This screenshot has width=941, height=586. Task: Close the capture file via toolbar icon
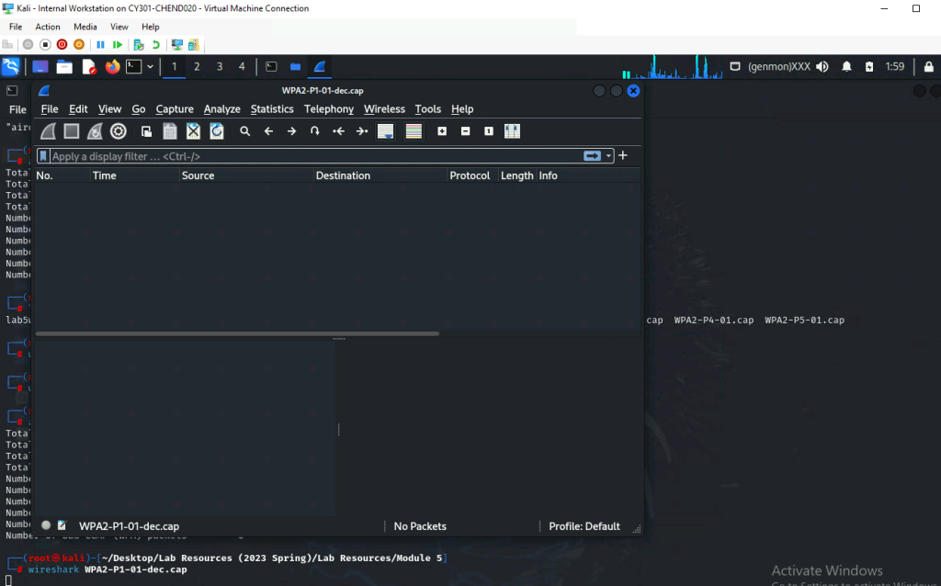coord(193,131)
